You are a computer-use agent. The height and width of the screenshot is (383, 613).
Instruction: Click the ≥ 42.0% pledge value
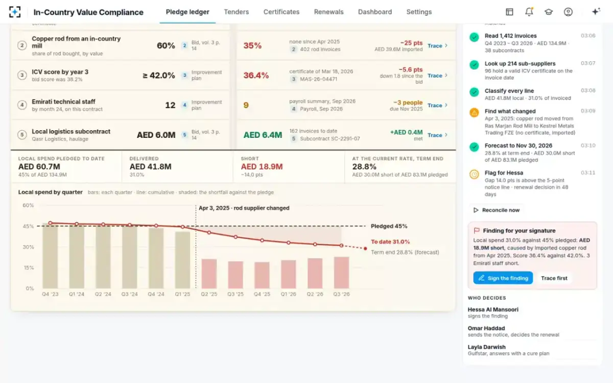(x=159, y=75)
